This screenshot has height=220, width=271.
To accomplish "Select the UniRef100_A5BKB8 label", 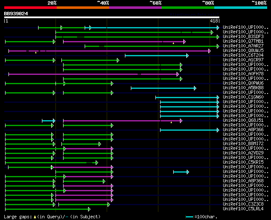I will 243,88.
